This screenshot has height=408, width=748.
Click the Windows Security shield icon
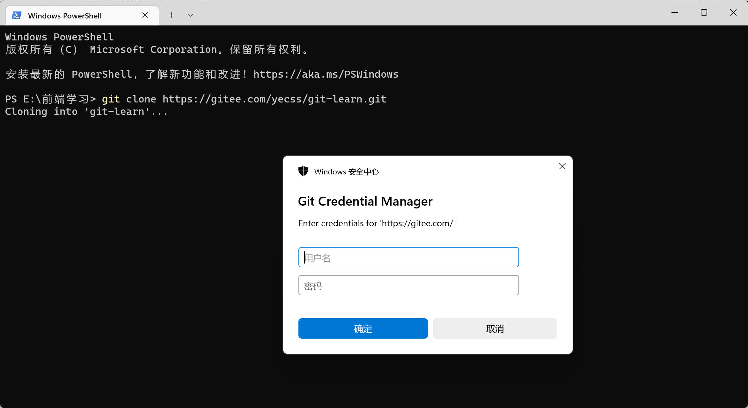303,171
